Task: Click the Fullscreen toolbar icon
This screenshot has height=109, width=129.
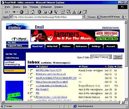Action: click(63, 12)
